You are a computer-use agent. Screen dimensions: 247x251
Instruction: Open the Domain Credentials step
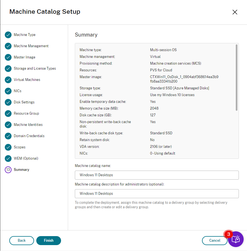(x=29, y=136)
